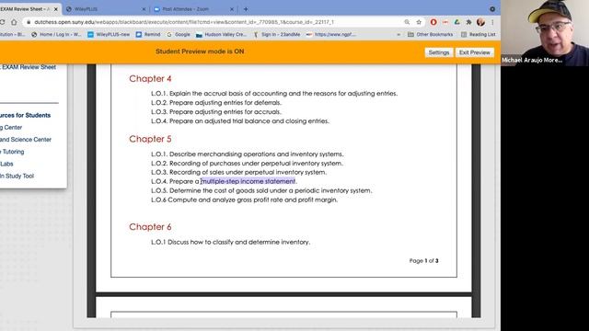Click the Chapter 5 heading
The width and height of the screenshot is (589, 331).
pos(150,139)
